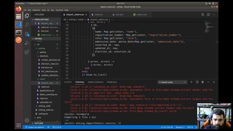Open dates_overlap.ex in the file tree
The width and height of the screenshot is (233, 131).
(48, 94)
